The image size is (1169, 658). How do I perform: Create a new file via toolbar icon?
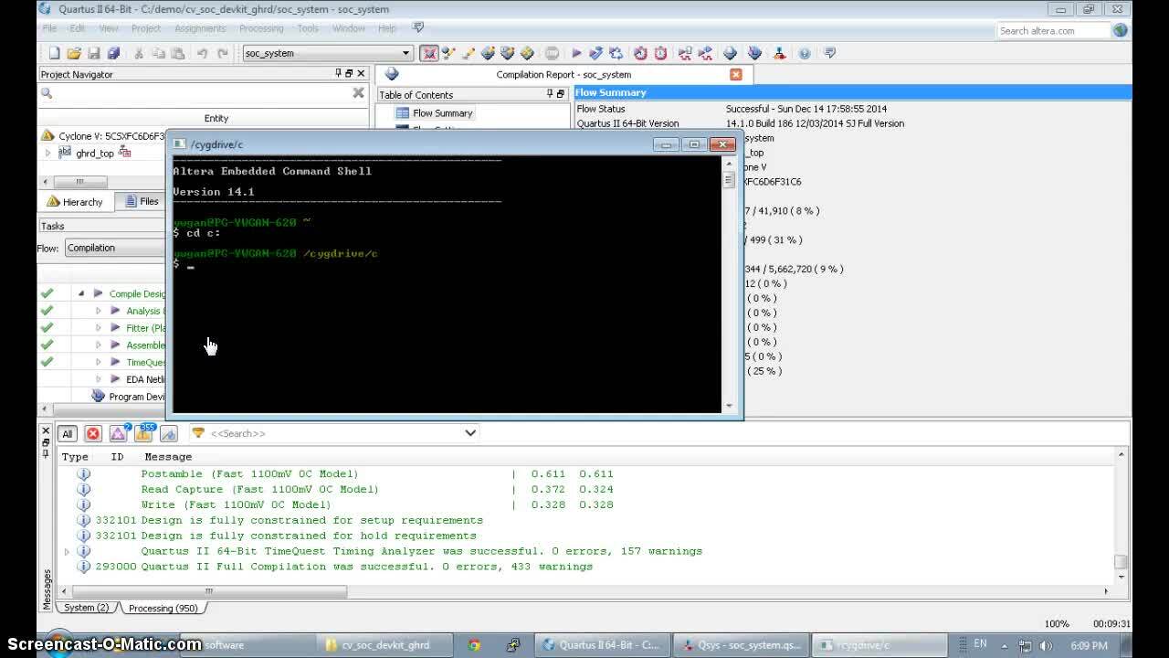click(x=55, y=53)
